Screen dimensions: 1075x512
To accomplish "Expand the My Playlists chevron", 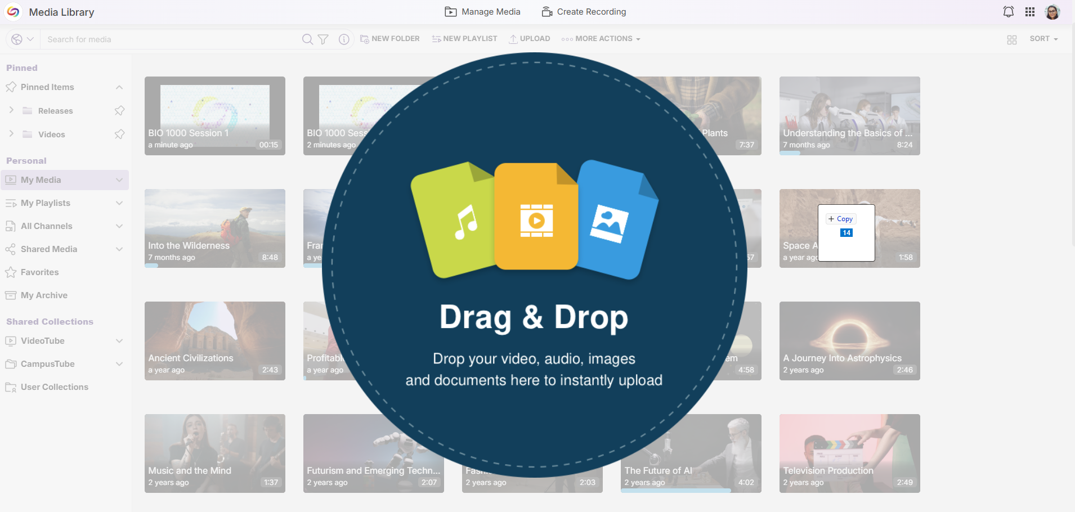I will 119,203.
